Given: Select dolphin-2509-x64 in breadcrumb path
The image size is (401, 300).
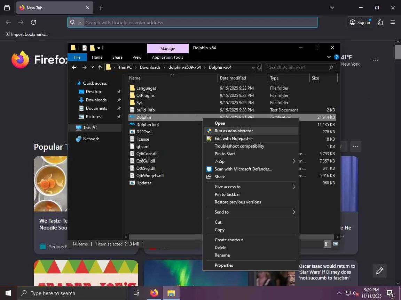Looking at the screenshot, I should [184, 67].
